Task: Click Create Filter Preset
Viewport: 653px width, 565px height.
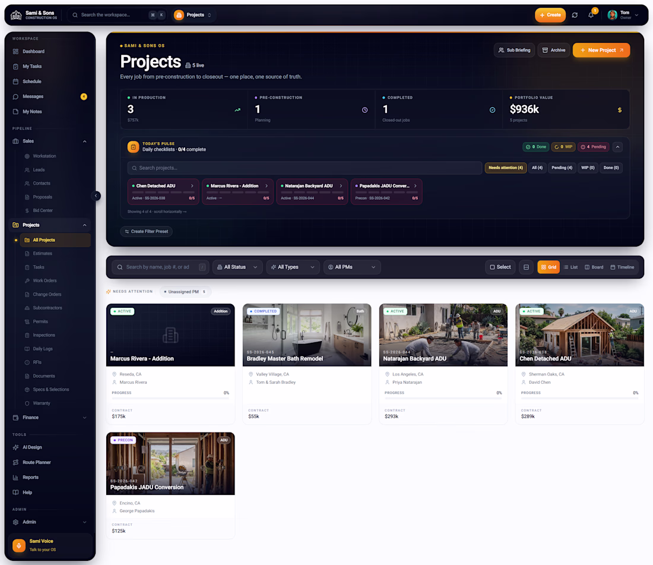Action: [x=146, y=231]
